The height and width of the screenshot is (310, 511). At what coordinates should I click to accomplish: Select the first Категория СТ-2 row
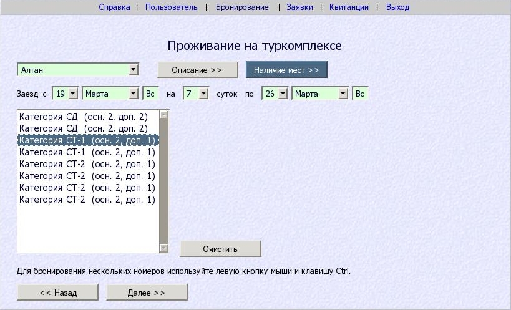click(x=88, y=164)
